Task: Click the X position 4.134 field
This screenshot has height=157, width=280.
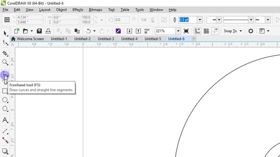Action: point(30,17)
